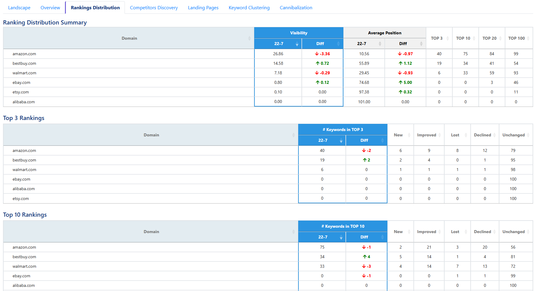Image resolution: width=535 pixels, height=291 pixels.
Task: Sort summary by TOP 10 column arrows
Action: pyautogui.click(x=474, y=38)
